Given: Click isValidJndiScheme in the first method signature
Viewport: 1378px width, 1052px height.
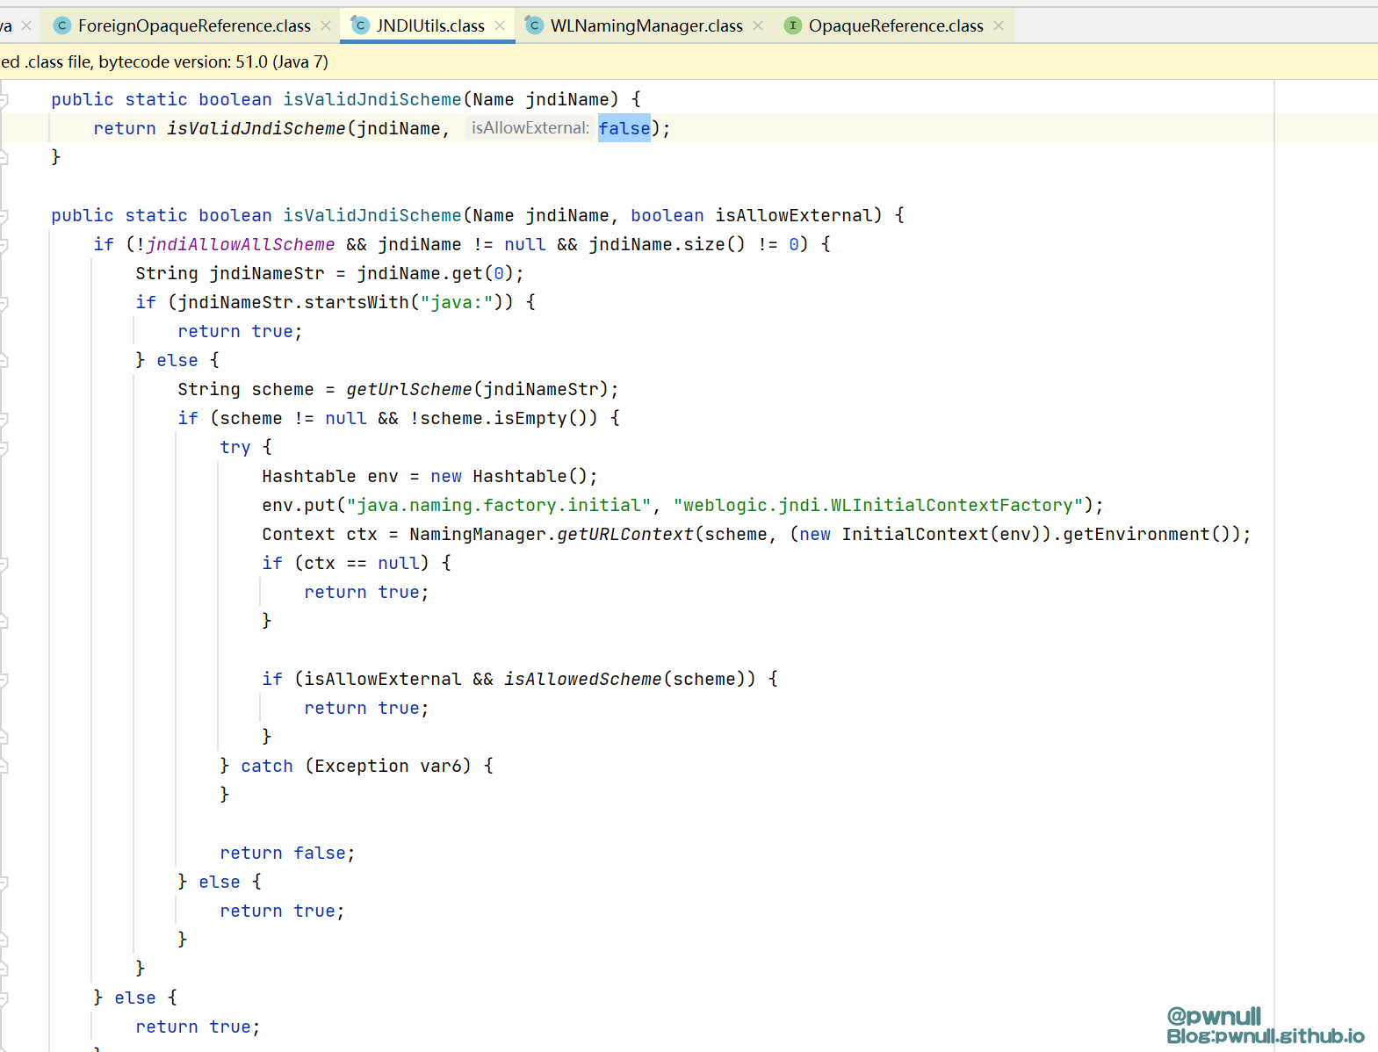Looking at the screenshot, I should [x=372, y=99].
